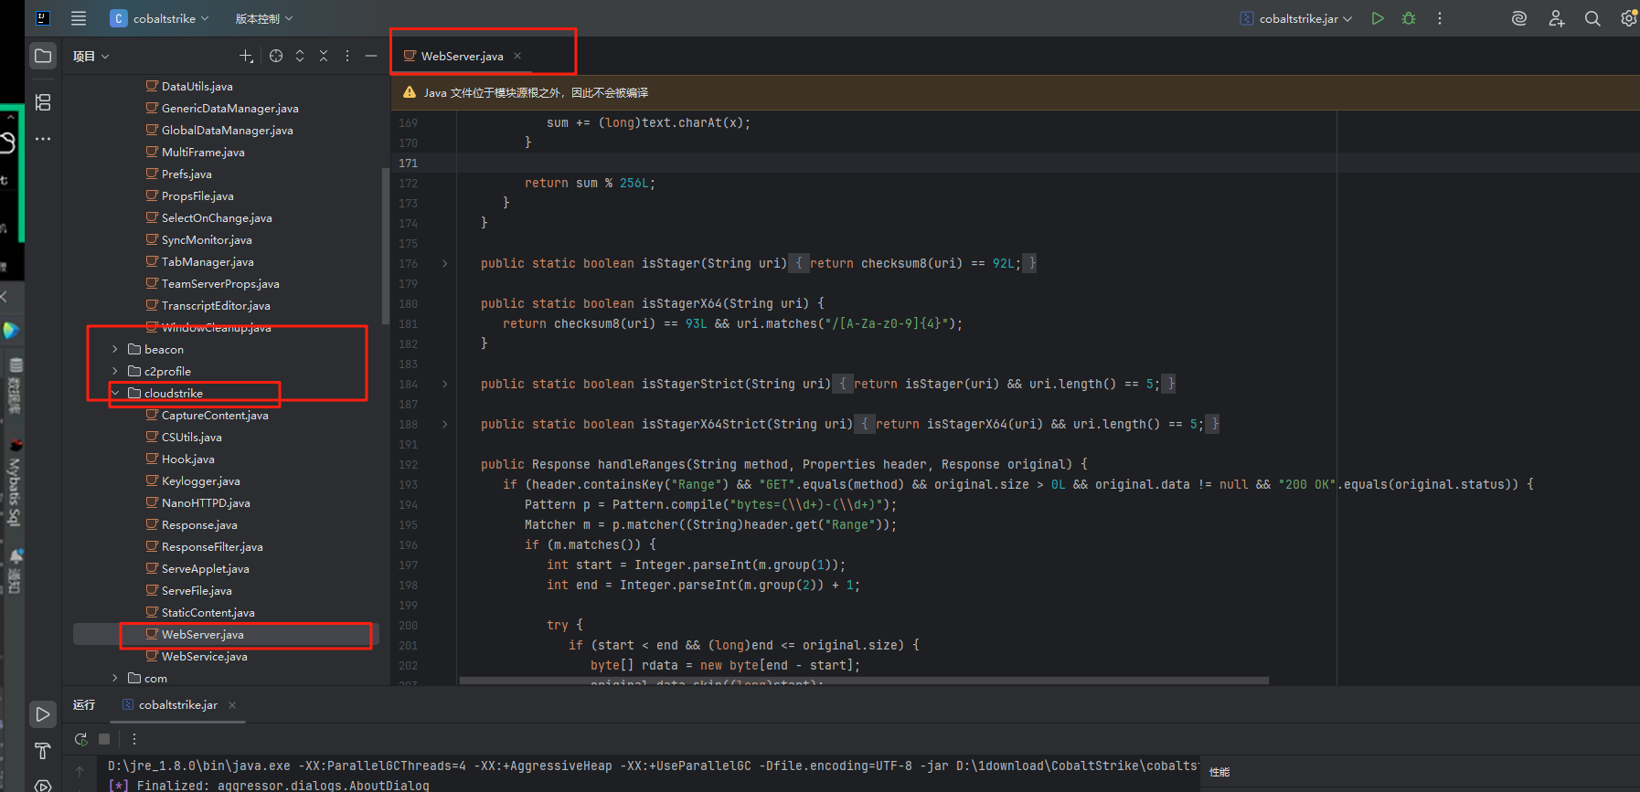1640x792 pixels.
Task: Open the cobaltstrike project dropdown
Action: (x=160, y=18)
